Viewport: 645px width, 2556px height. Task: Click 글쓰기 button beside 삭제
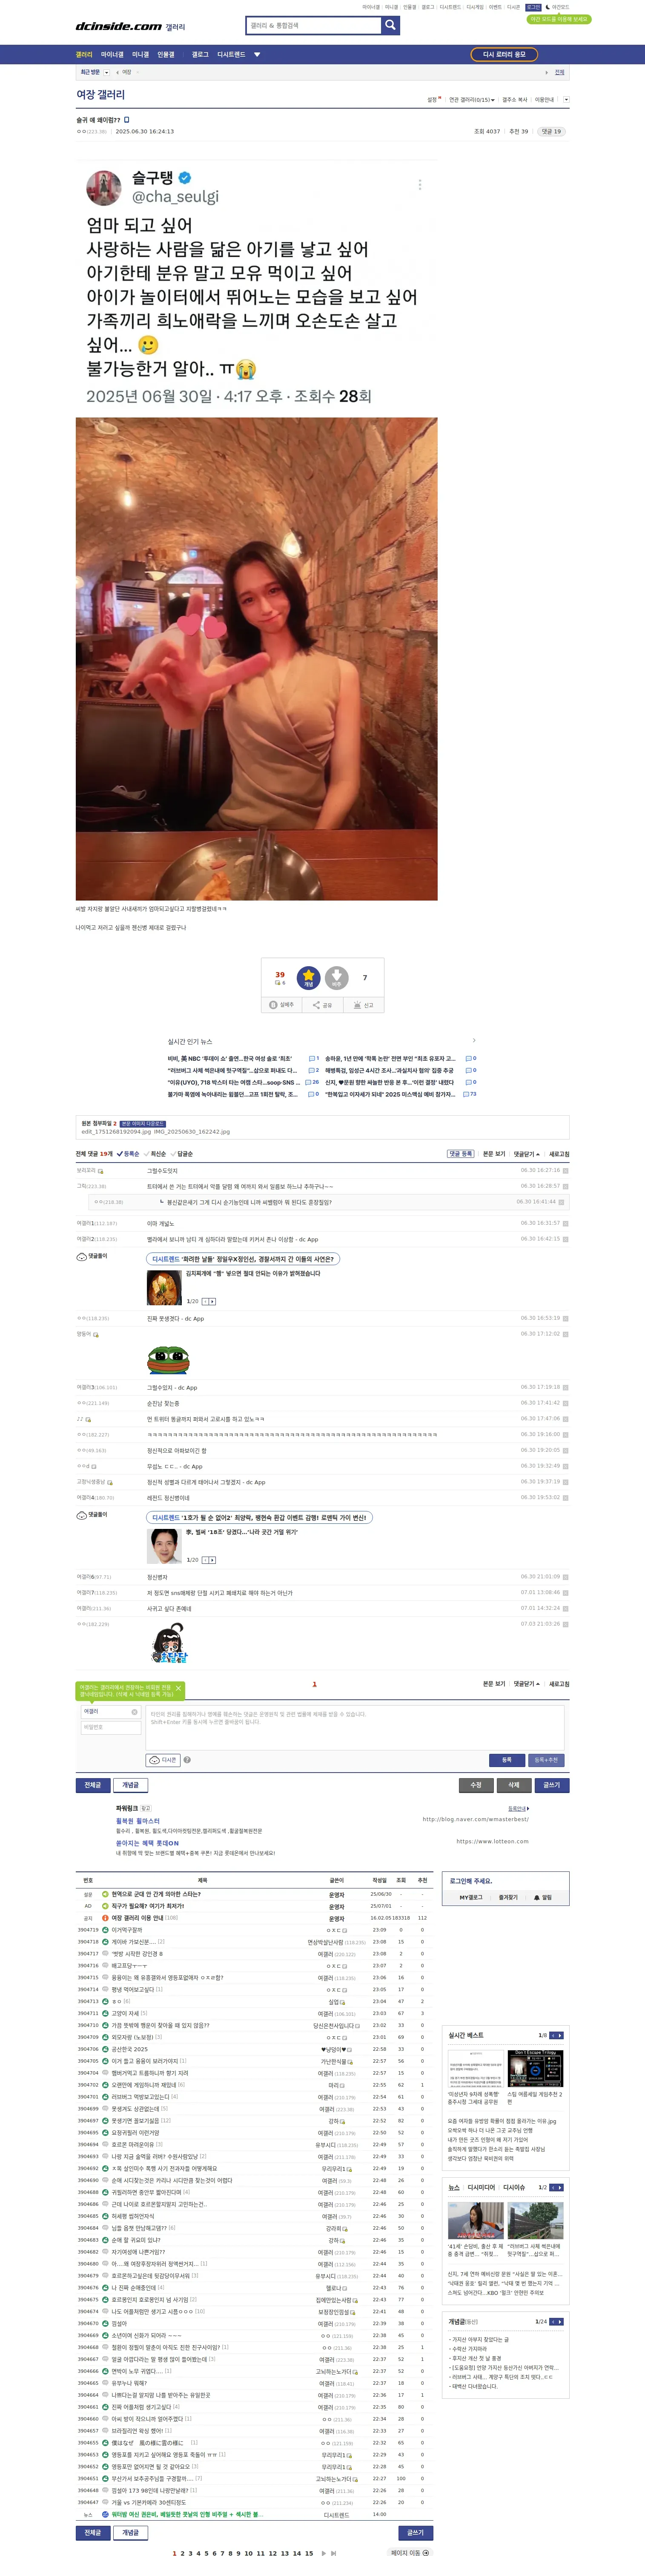click(x=552, y=1785)
